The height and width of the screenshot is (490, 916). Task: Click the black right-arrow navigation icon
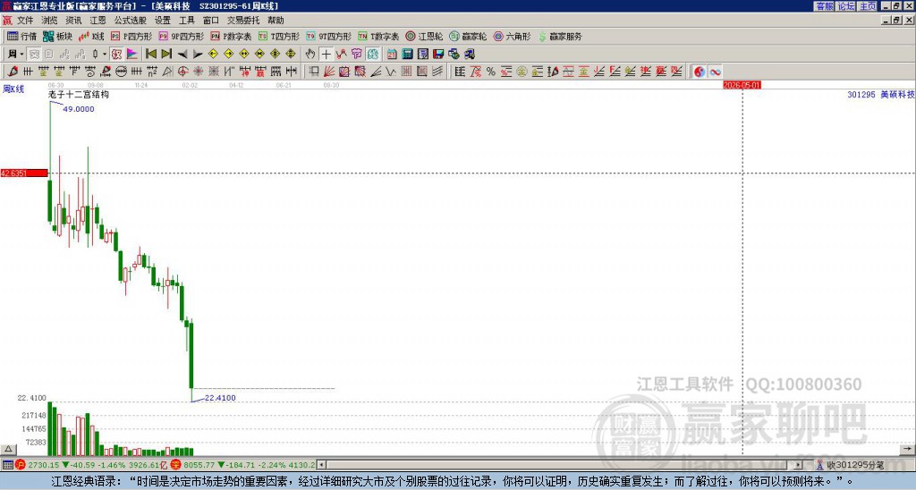[x=198, y=55]
